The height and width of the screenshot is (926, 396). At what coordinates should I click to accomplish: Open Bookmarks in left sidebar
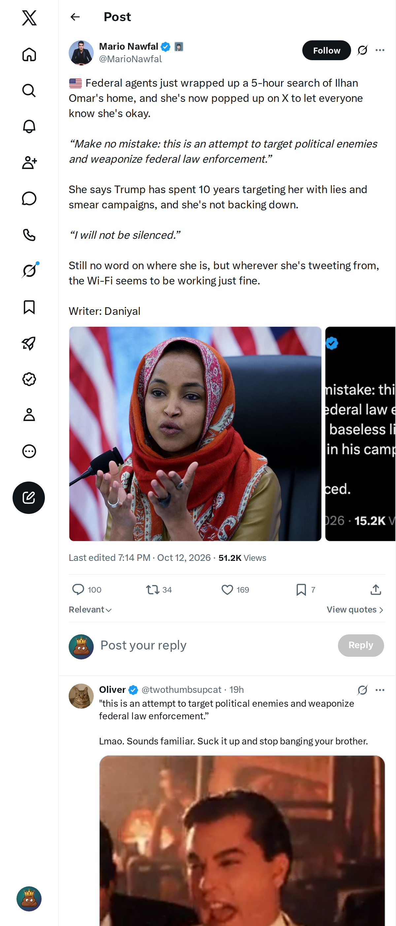coord(29,307)
